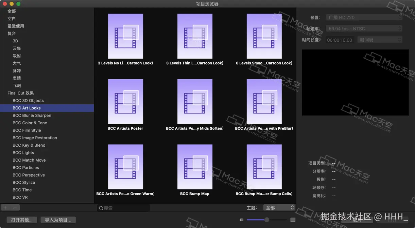Select the BCC Artists Poster template icon
This screenshot has height=228, width=415.
pyautogui.click(x=125, y=101)
